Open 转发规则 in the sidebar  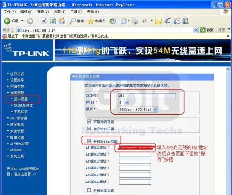(x=17, y=124)
